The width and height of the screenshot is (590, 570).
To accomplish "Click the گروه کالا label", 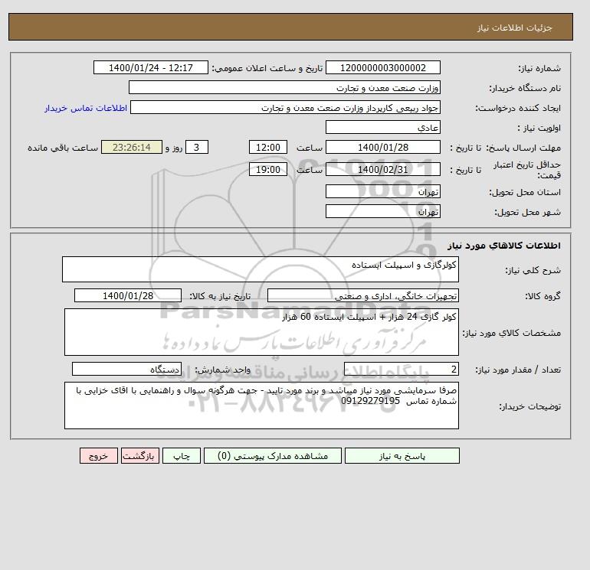I will [542, 296].
